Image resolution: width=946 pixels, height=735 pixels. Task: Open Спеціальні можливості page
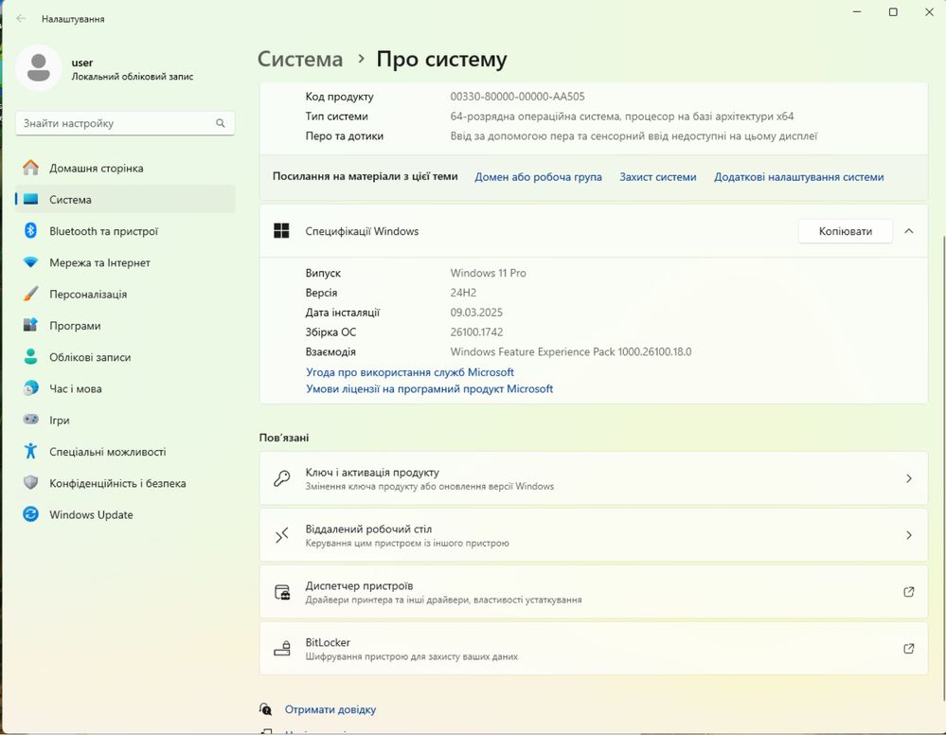coord(125,452)
